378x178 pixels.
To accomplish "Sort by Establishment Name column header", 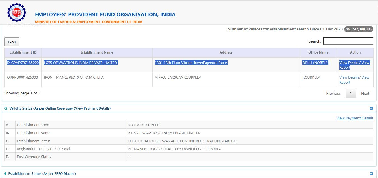I will click(x=97, y=52).
